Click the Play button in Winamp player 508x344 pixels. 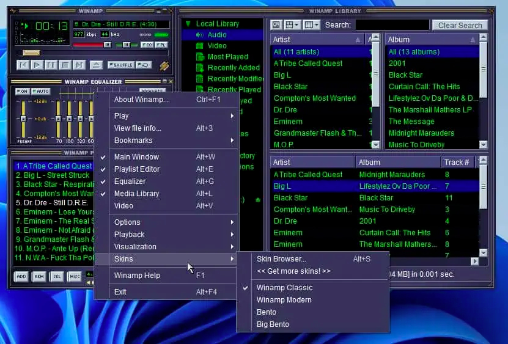(37, 65)
